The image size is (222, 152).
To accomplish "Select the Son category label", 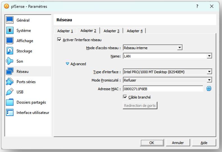I will coord(20,61).
